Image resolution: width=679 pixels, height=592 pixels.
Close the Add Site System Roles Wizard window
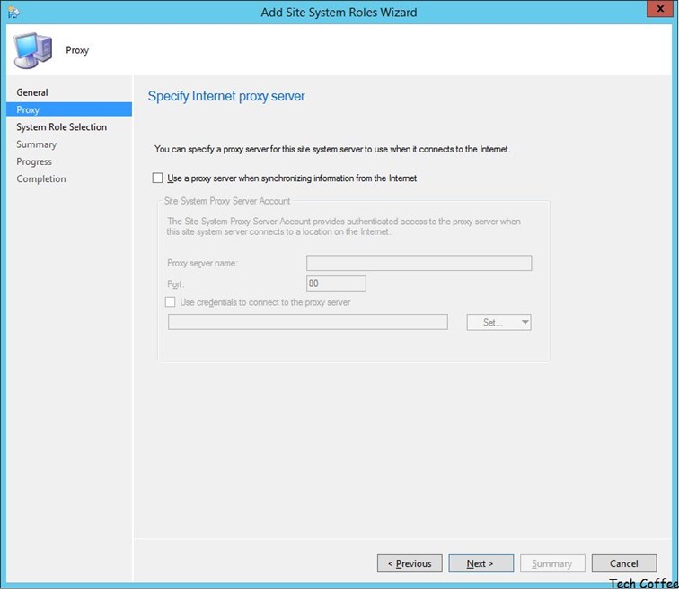pyautogui.click(x=660, y=9)
